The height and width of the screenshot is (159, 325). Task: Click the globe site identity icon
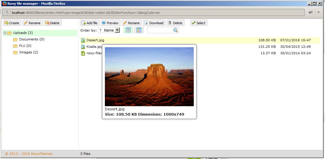tap(7, 12)
